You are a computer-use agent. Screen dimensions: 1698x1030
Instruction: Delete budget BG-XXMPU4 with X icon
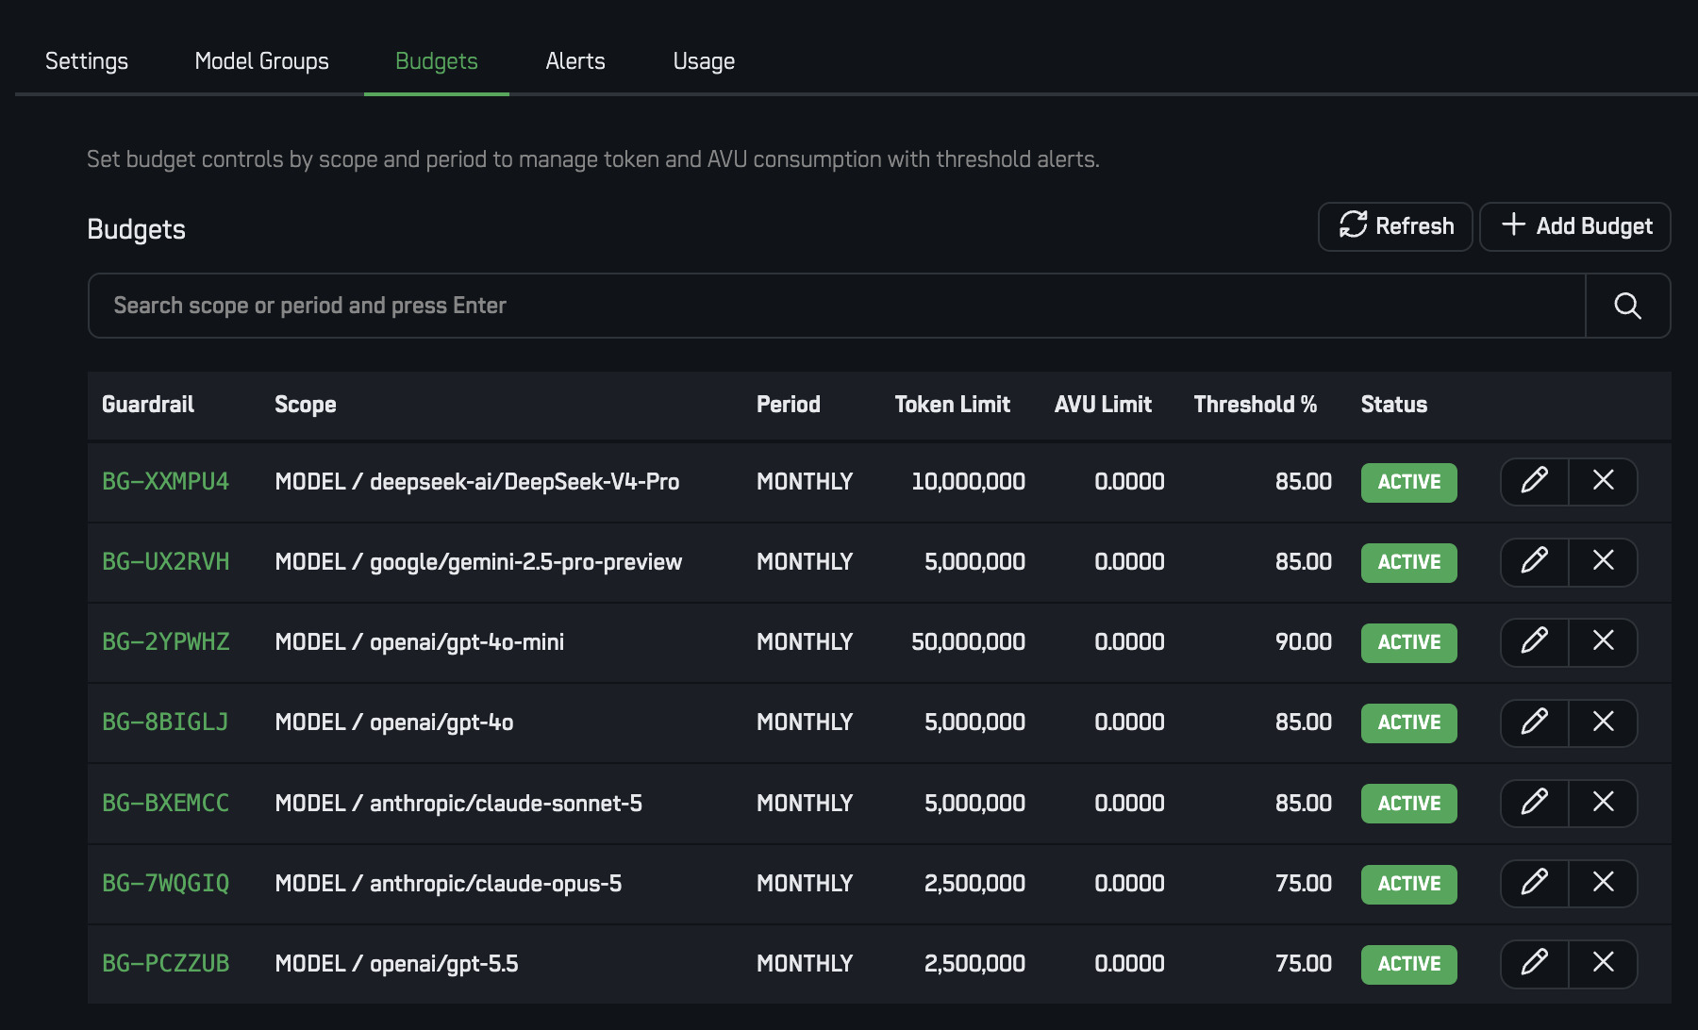[x=1604, y=481]
